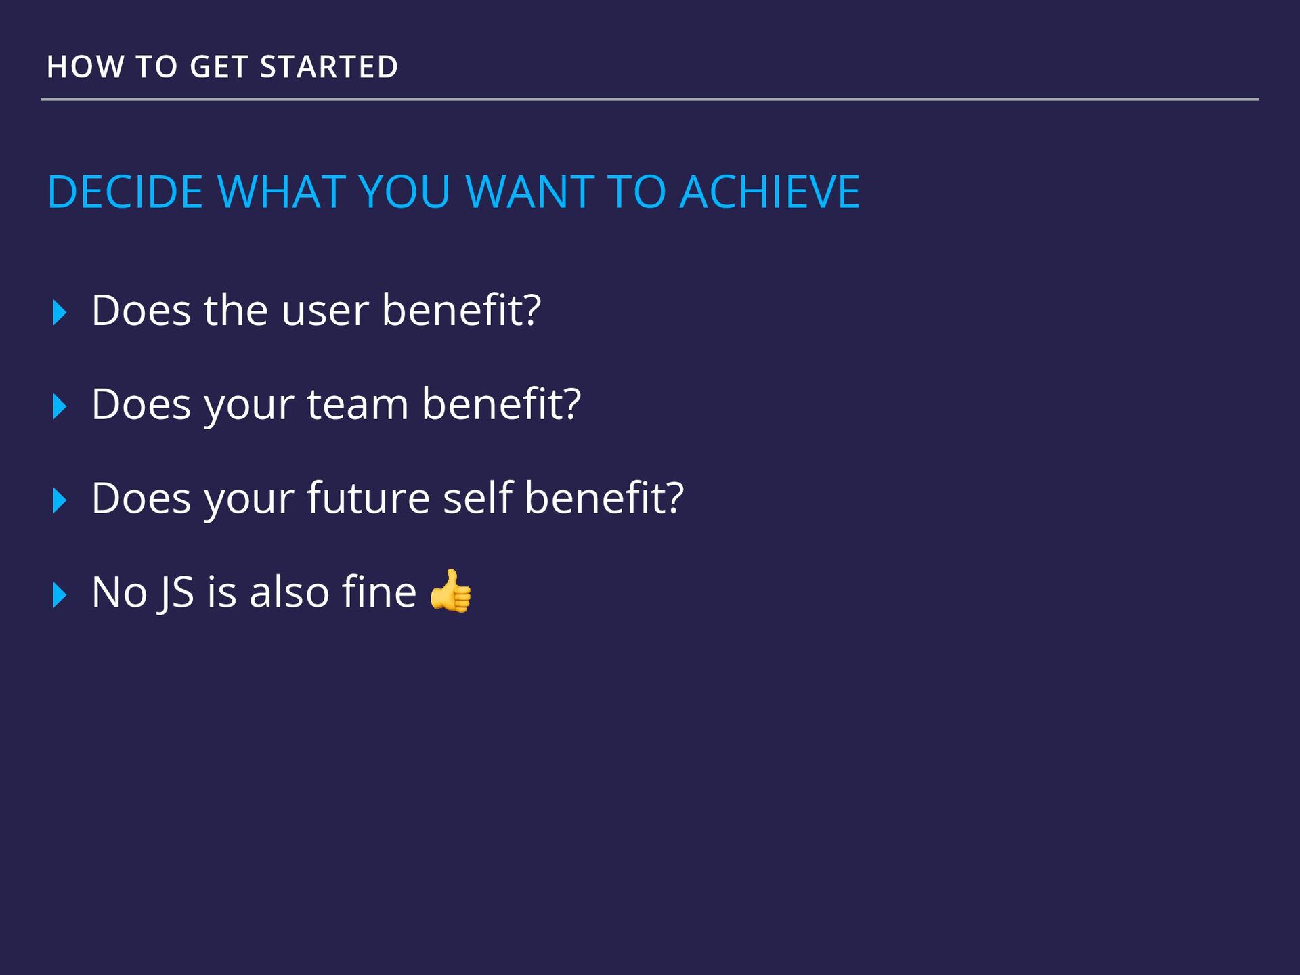Select the word 'DECIDE' in the blue title
This screenshot has width=1300, height=975.
click(125, 192)
